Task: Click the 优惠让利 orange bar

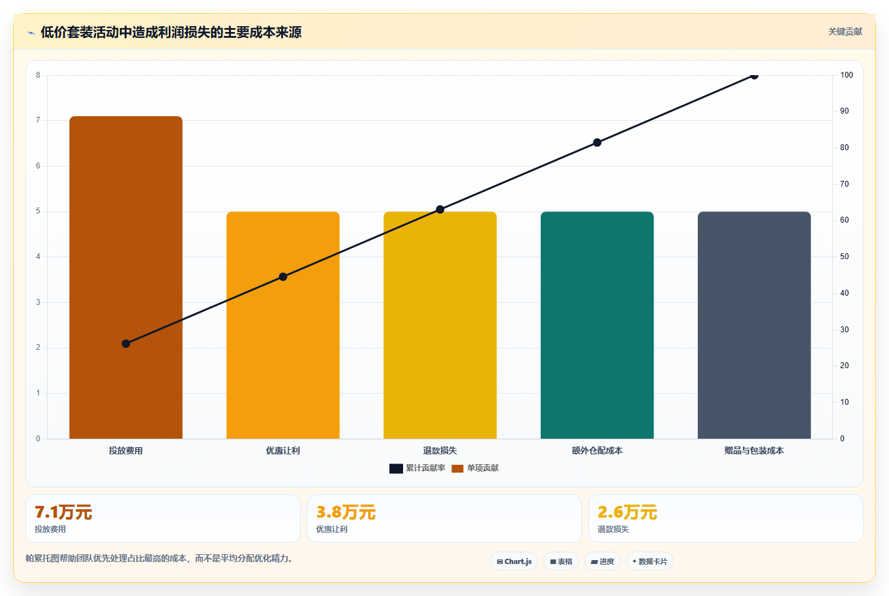Action: coord(283,325)
